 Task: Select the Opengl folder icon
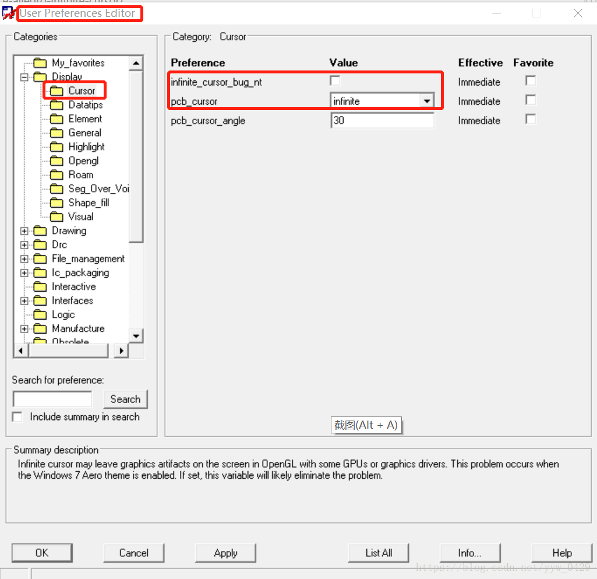(56, 161)
